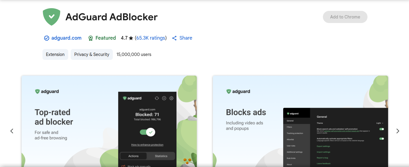Select the Extension category chip
This screenshot has height=167, width=409.
click(x=55, y=54)
